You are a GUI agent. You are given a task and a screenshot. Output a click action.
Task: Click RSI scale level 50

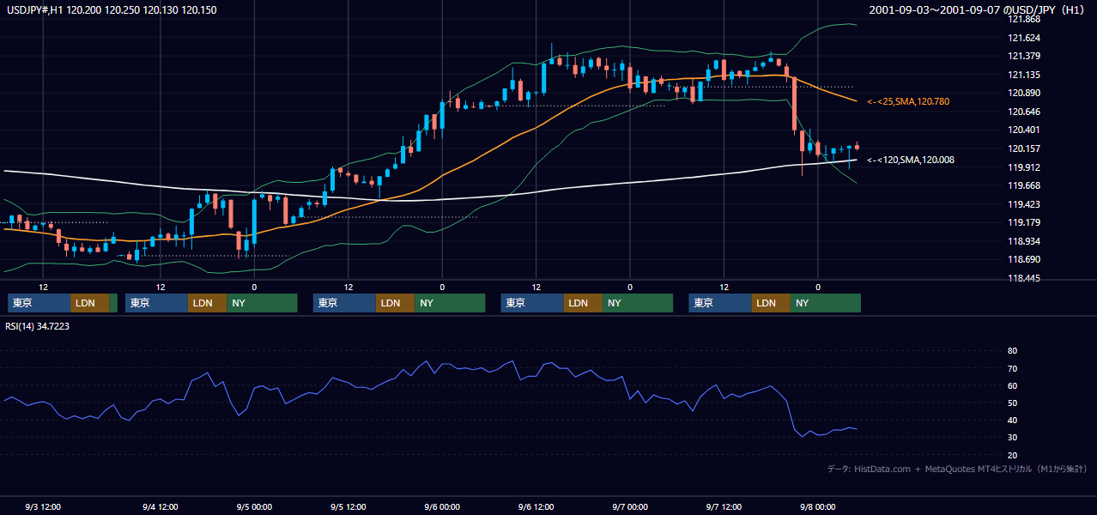click(1012, 403)
